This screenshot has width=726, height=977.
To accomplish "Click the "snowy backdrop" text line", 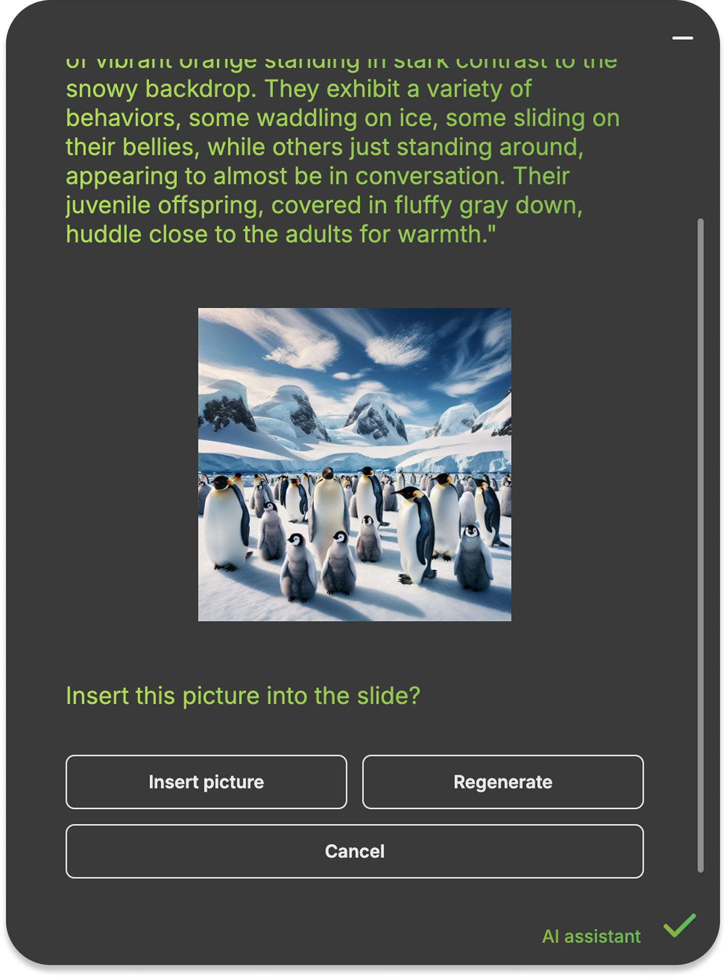I will (x=299, y=89).
